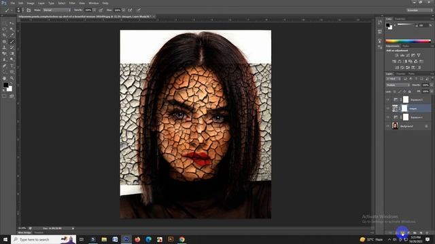Select the History Brush tool
435x244 pixels.
[12, 47]
